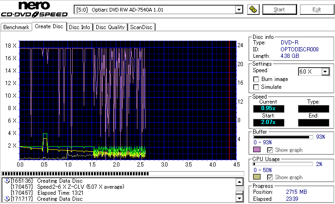Click the disc creation progress bar

tap(123, 173)
